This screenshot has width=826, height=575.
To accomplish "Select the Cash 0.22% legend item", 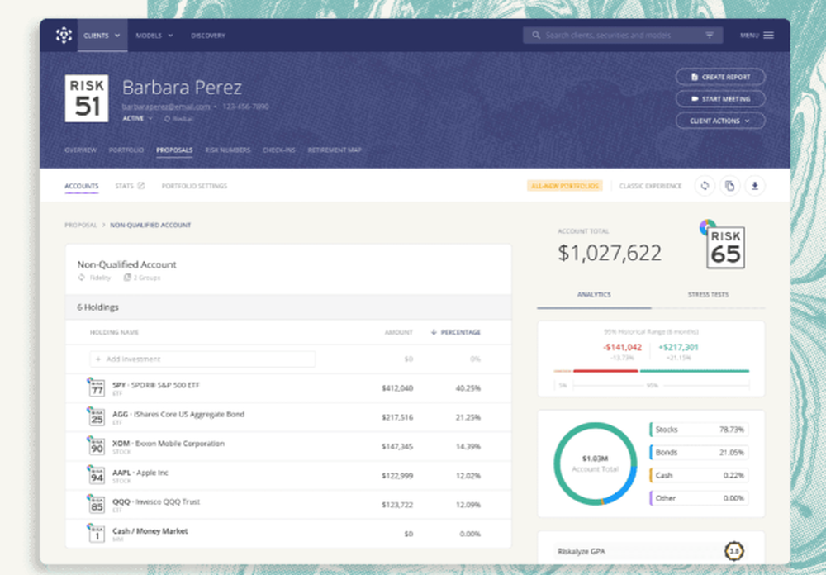I will (699, 475).
